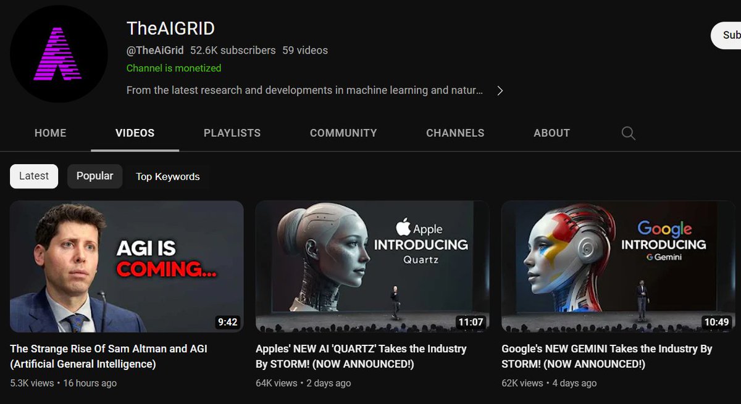Click the 62K views 4 days ago text

click(549, 383)
